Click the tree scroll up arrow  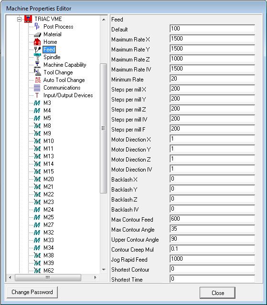(104, 20)
